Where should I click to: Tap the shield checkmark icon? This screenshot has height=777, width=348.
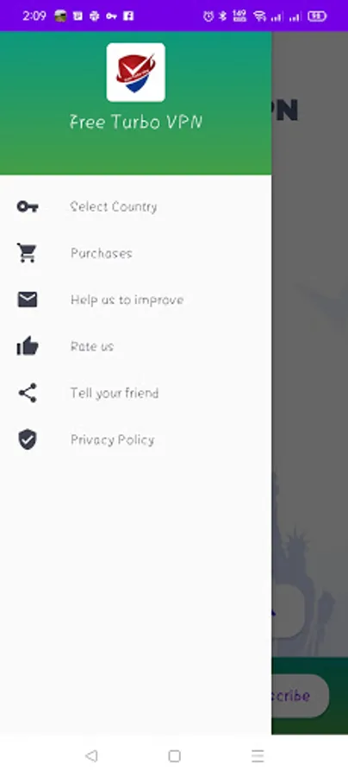(x=28, y=439)
